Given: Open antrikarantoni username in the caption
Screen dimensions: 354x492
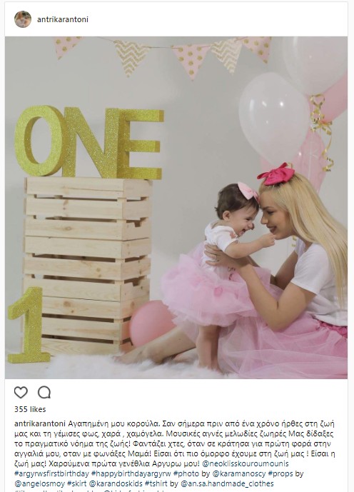Looking at the screenshot, I should pyautogui.click(x=40, y=424).
